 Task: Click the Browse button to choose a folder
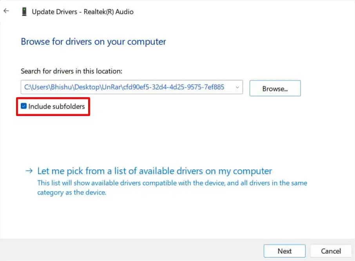tap(275, 88)
